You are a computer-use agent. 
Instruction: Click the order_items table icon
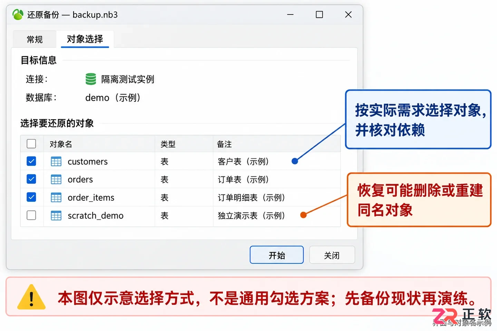click(56, 197)
